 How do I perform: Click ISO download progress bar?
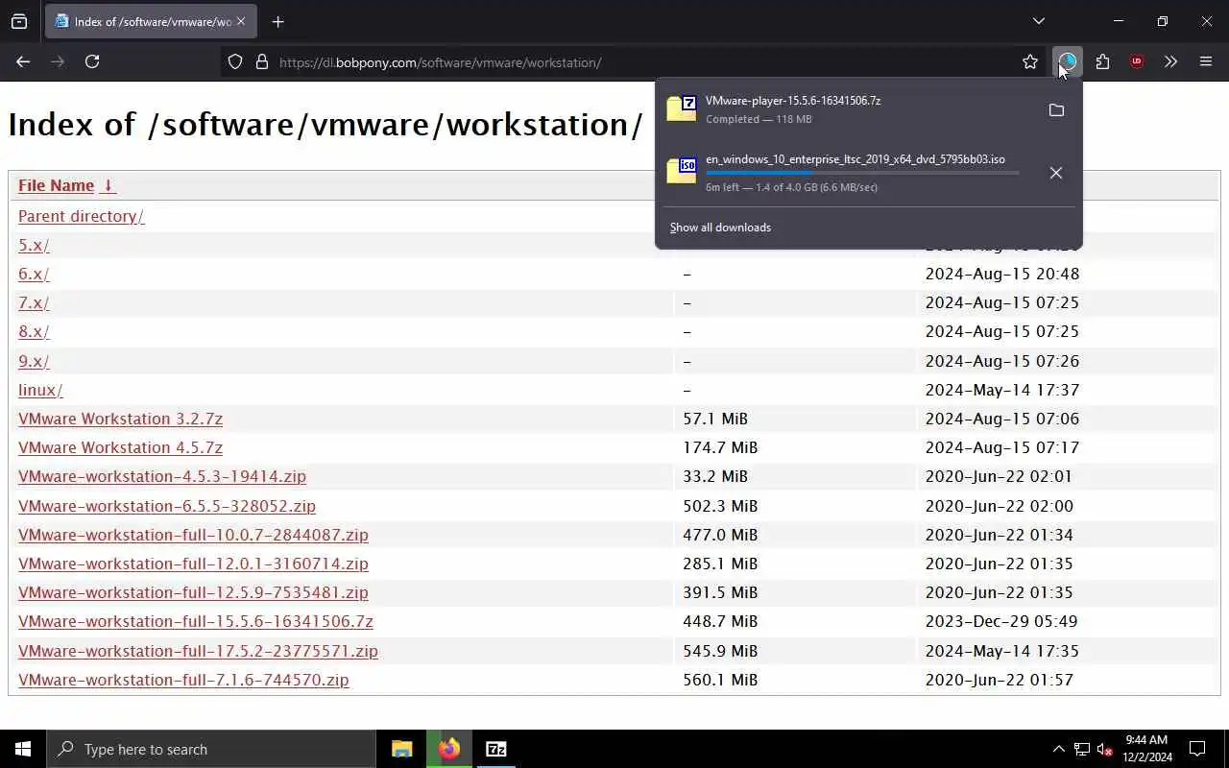(862, 173)
